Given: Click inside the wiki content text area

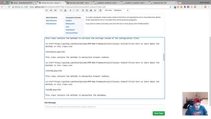Looking at the screenshot, I should 105,68.
